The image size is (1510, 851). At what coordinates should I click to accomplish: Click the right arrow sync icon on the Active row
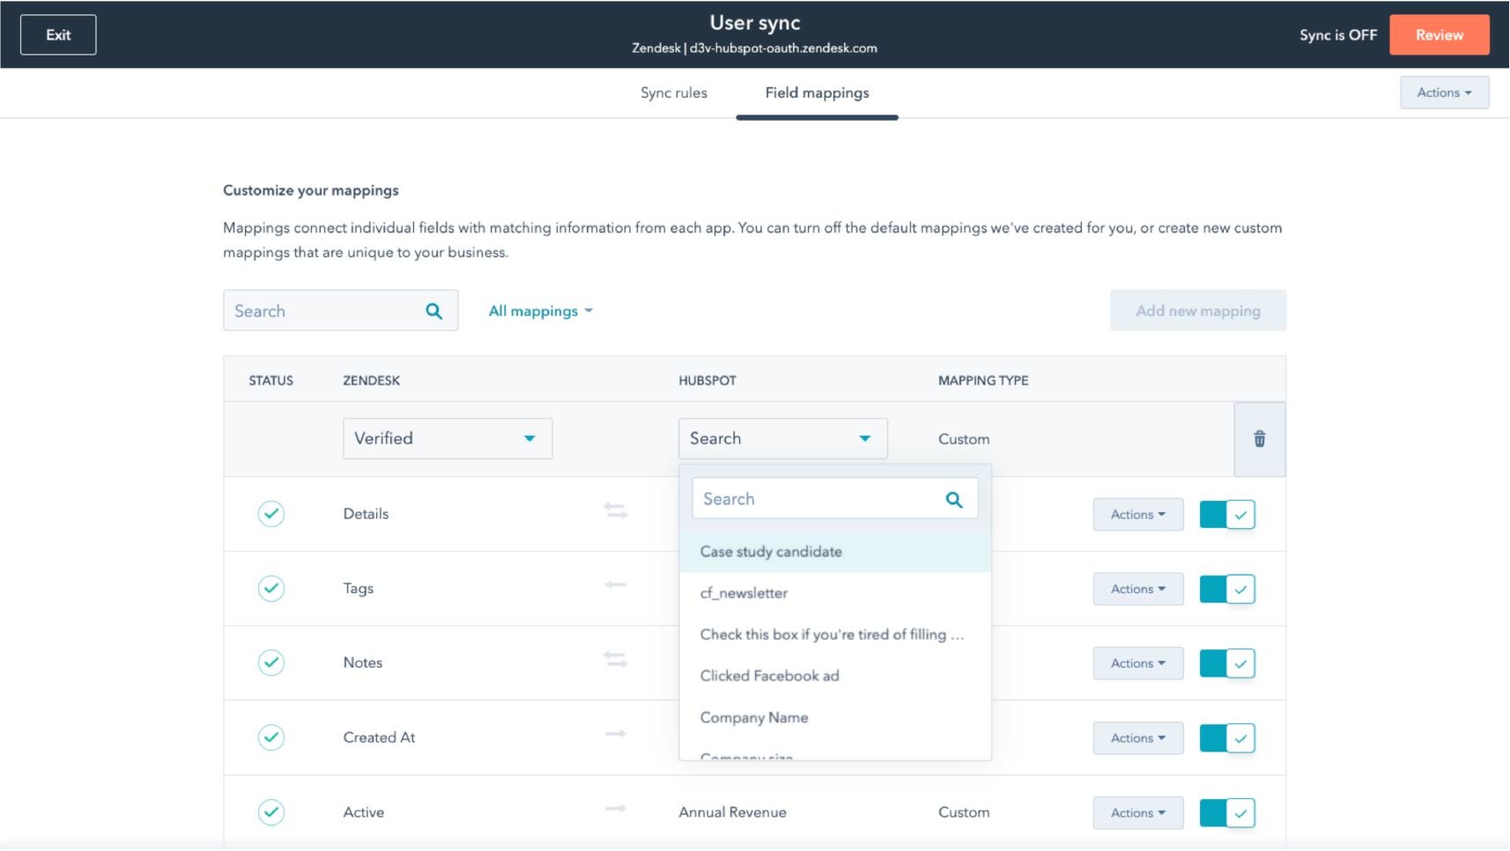coord(616,808)
